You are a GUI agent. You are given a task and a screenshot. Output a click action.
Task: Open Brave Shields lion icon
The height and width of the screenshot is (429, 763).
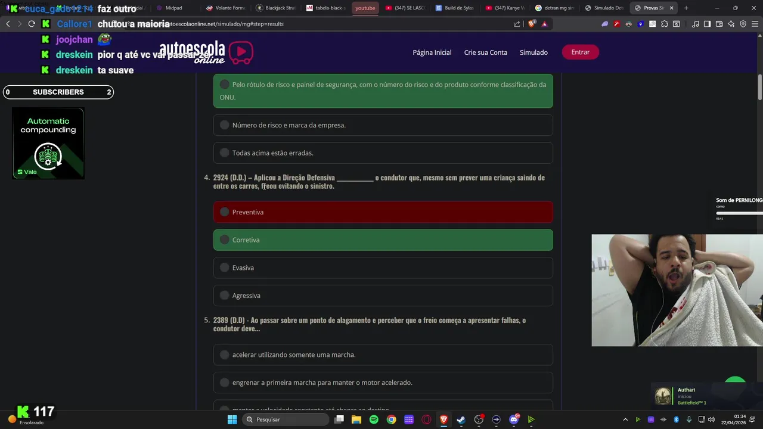coord(532,24)
